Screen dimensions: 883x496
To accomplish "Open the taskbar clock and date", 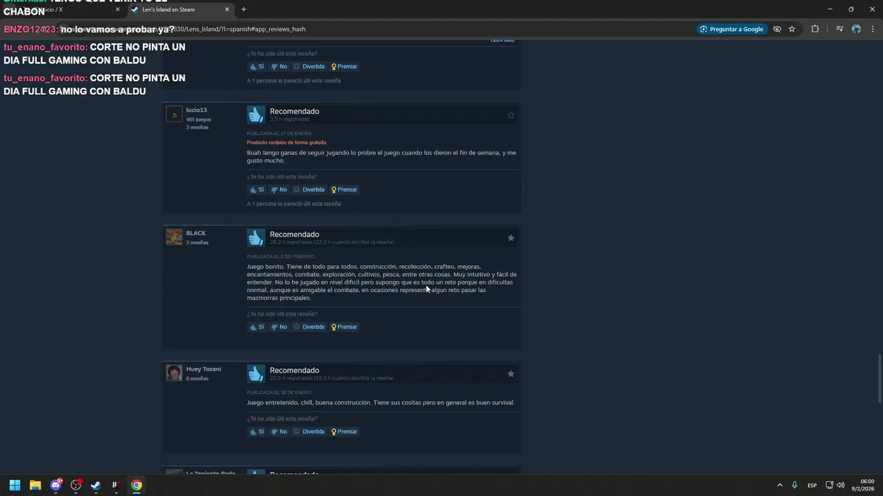I will [x=862, y=485].
